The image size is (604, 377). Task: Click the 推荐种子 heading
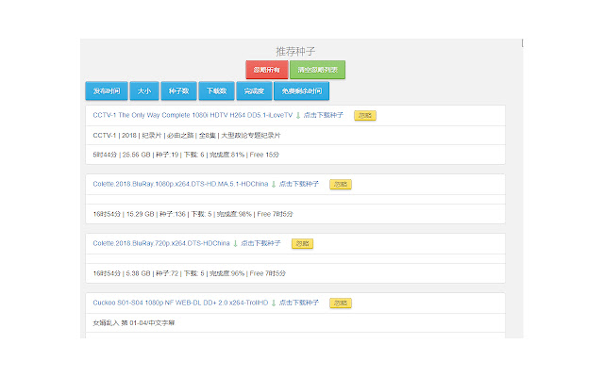pyautogui.click(x=295, y=51)
